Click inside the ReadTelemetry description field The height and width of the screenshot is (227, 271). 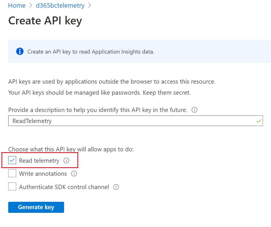pos(113,121)
